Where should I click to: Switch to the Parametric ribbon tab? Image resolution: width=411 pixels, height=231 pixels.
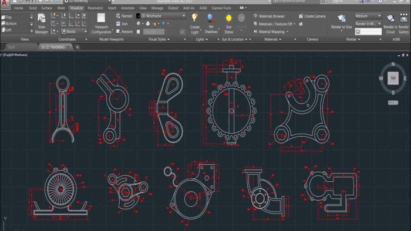[95, 8]
